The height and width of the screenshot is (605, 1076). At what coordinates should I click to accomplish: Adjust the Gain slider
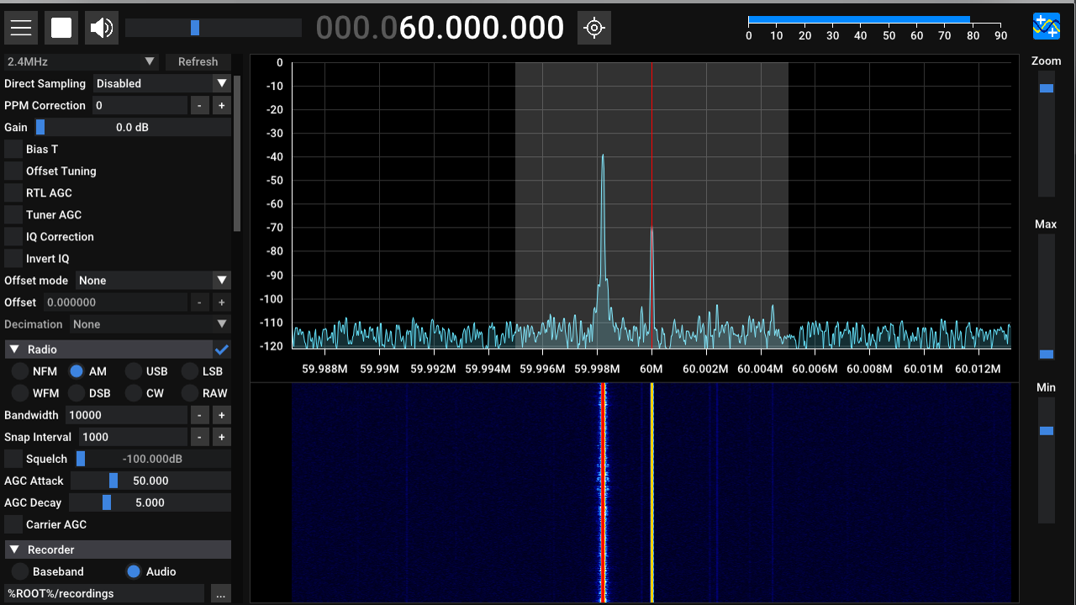40,127
